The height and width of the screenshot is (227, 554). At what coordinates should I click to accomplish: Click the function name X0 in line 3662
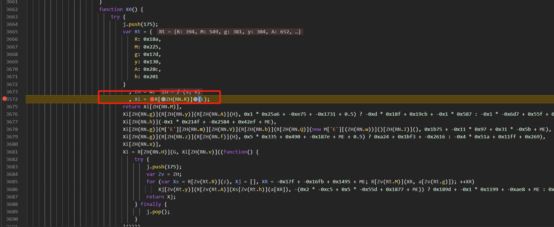pos(128,9)
